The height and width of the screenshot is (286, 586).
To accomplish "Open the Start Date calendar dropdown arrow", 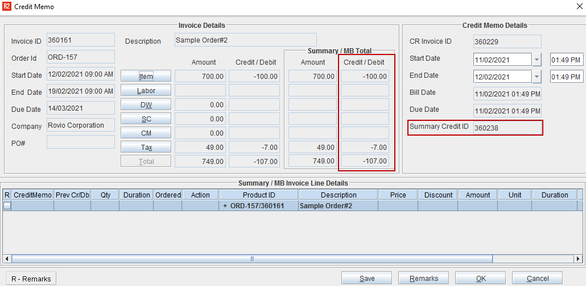I will pos(537,60).
